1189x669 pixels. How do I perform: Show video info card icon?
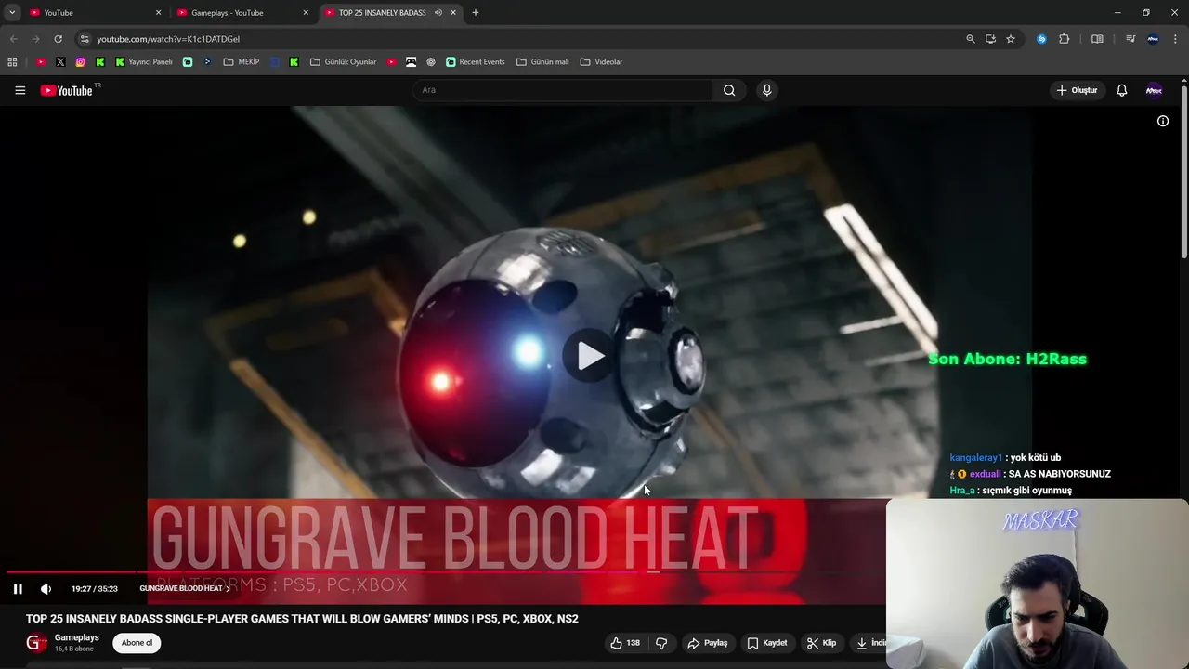(x=1162, y=121)
